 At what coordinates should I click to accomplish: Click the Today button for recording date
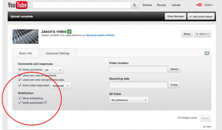point(174,85)
